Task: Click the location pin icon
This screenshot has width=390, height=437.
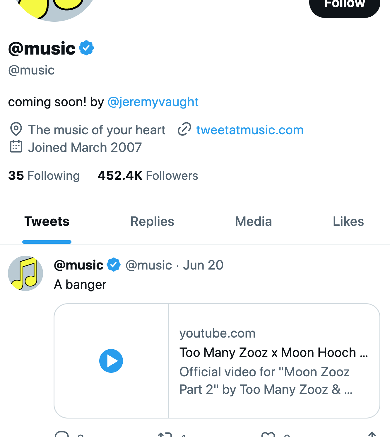Action: 16,129
